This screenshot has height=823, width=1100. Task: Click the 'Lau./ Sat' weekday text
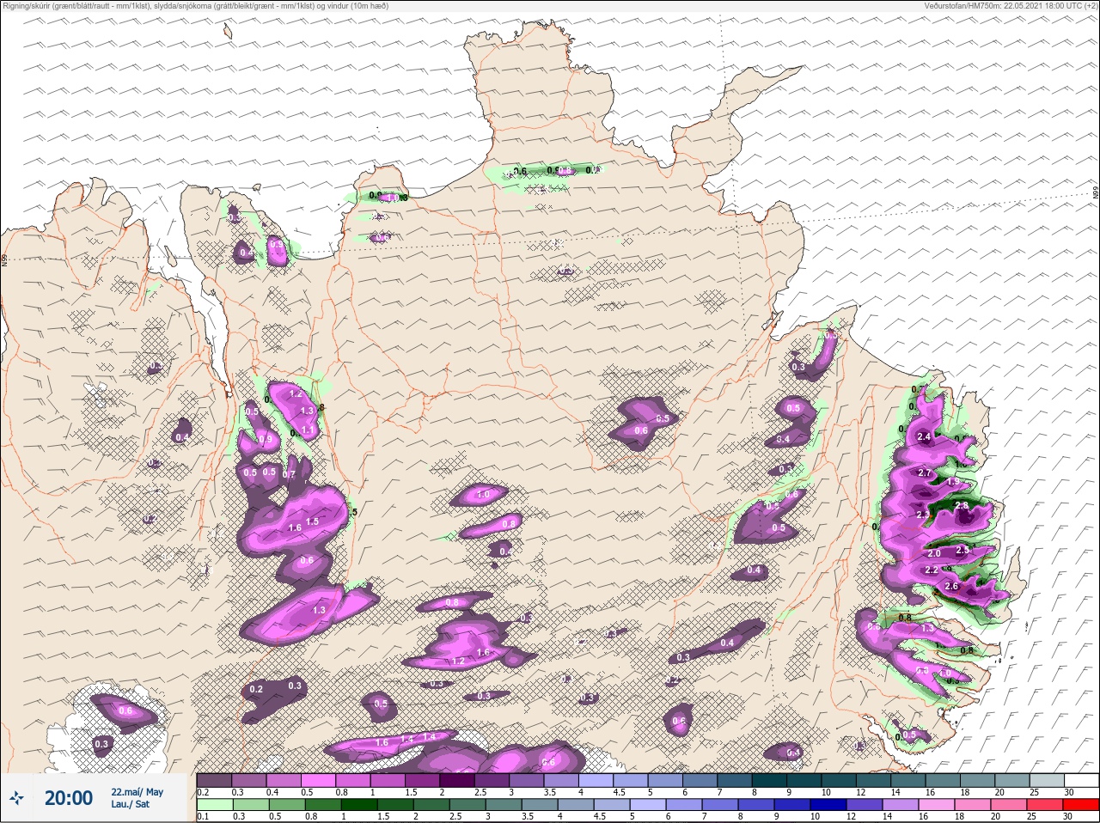pyautogui.click(x=130, y=804)
